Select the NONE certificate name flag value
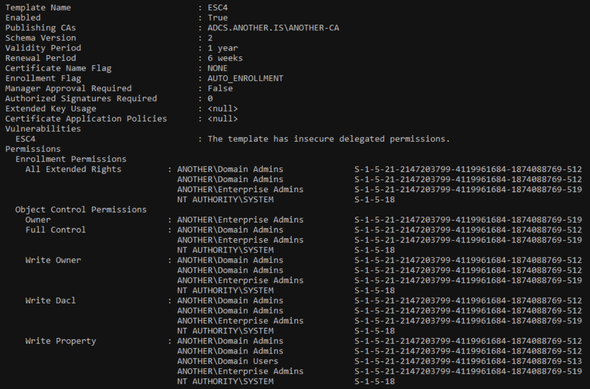This screenshot has width=590, height=389. pos(217,68)
